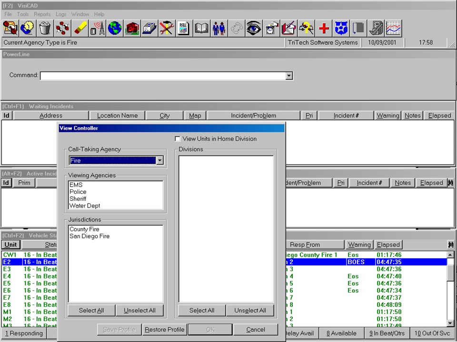Select unit E4 row in Vehicle Status
The height and width of the screenshot is (342, 457).
click(224, 276)
